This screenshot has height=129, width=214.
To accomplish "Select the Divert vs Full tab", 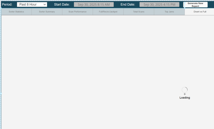I will pyautogui.click(x=200, y=12).
